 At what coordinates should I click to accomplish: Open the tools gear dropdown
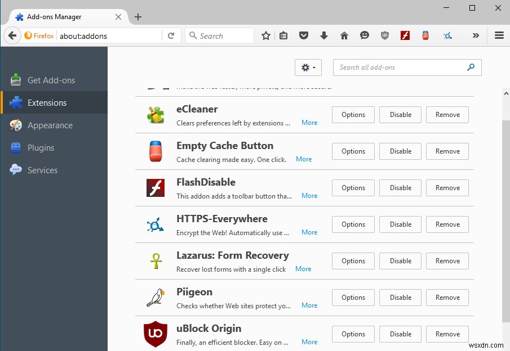pyautogui.click(x=308, y=67)
